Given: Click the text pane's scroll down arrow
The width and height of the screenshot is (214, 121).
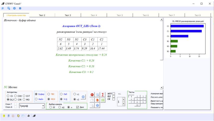Looking at the screenshot, I should click(162, 88).
